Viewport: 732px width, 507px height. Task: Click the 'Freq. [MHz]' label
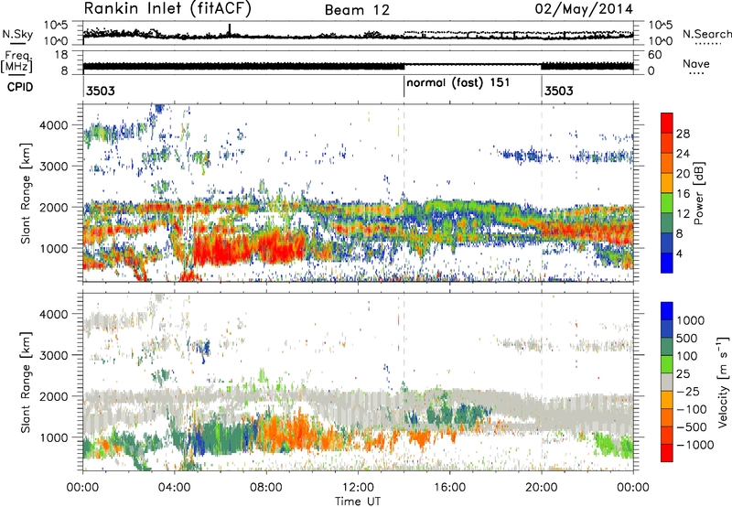[x=17, y=61]
